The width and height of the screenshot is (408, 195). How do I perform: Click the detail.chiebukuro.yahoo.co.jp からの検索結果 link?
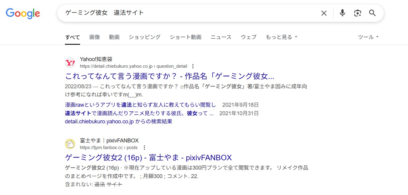119,121
